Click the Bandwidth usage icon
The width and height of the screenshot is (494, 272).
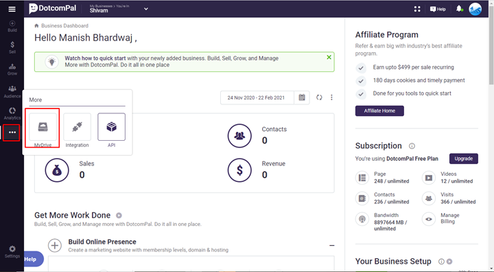(362, 219)
